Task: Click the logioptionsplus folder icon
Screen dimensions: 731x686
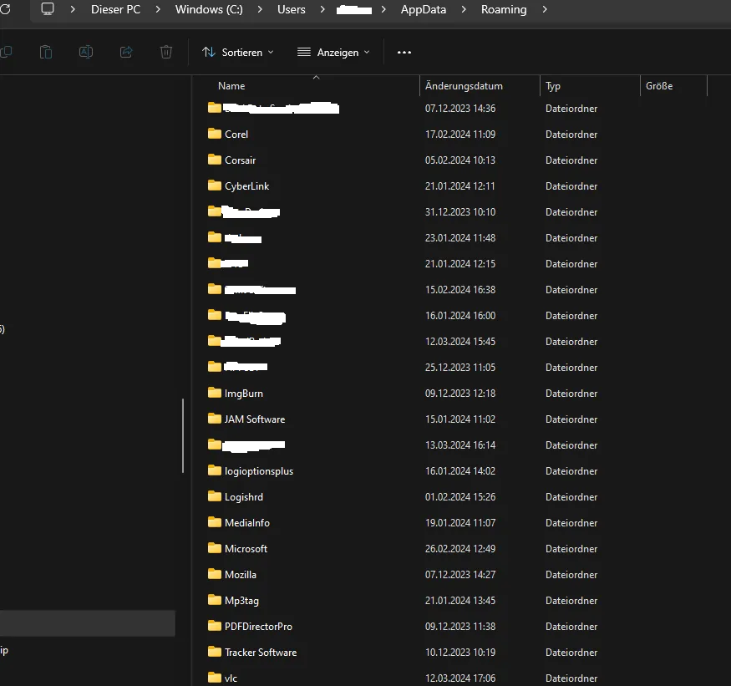Action: (x=215, y=470)
